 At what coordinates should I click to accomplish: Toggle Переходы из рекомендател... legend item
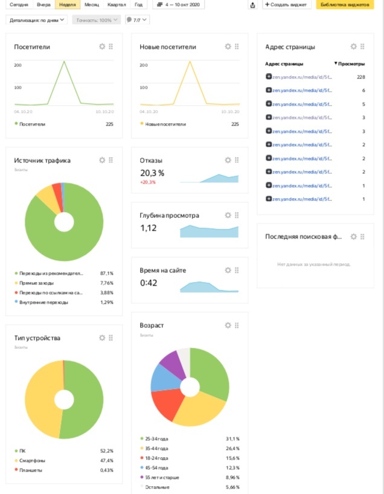pos(49,273)
